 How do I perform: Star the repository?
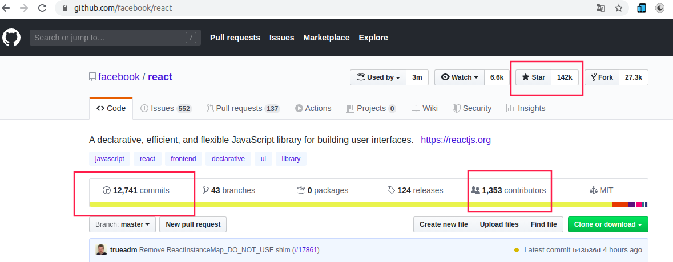[x=534, y=77]
